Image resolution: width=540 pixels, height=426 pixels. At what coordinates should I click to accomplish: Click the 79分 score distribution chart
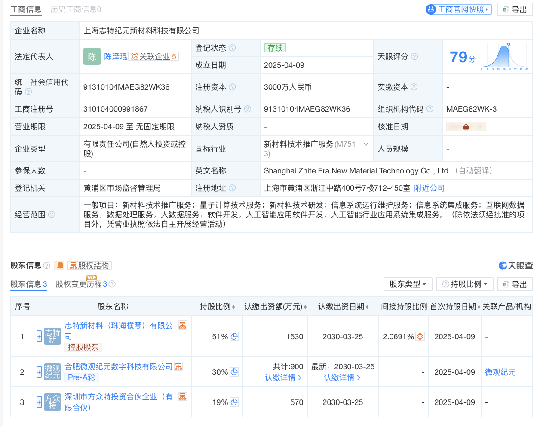pyautogui.click(x=504, y=57)
